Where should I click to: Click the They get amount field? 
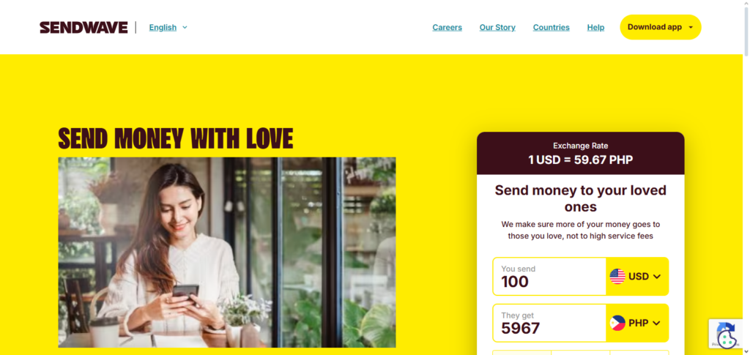(x=549, y=324)
